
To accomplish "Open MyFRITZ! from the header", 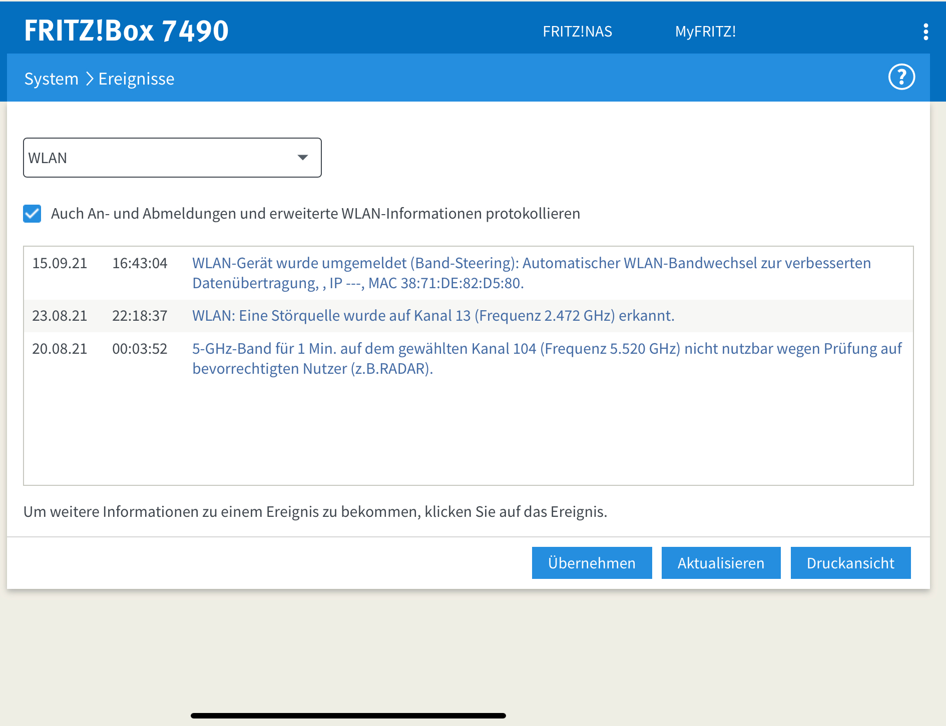I will pyautogui.click(x=705, y=32).
